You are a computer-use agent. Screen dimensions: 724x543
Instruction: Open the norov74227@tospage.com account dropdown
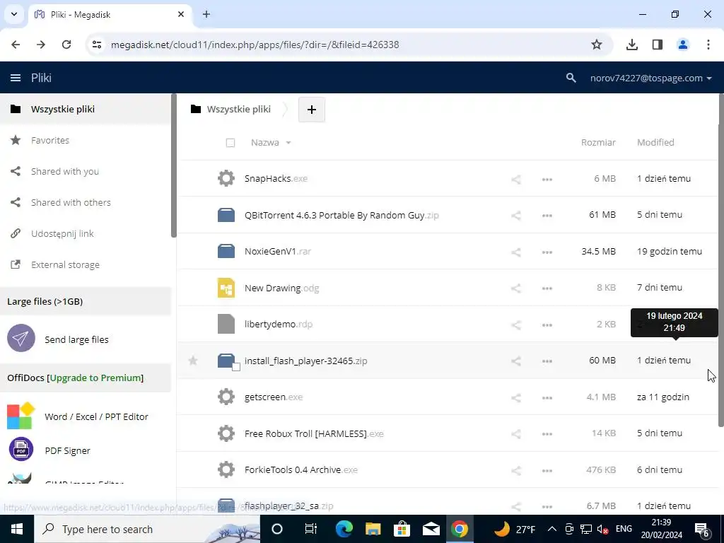tap(650, 78)
